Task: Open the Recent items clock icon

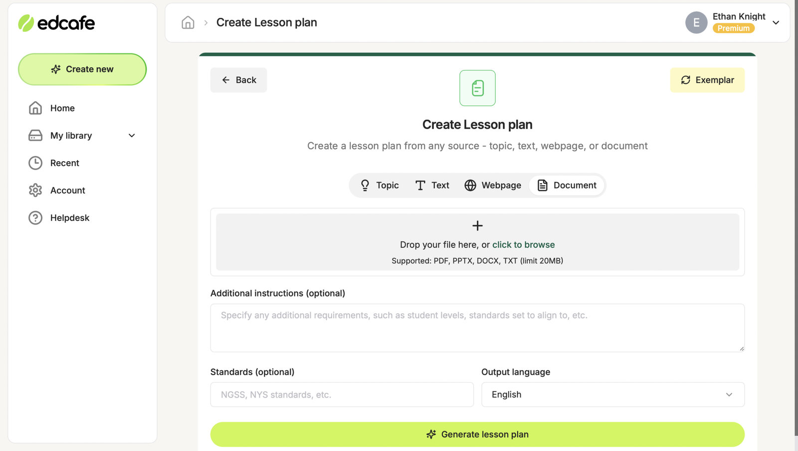Action: click(35, 163)
